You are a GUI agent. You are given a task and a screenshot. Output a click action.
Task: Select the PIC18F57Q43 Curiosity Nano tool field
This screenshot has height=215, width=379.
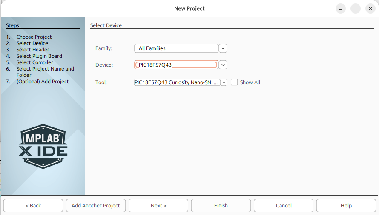[x=177, y=82]
